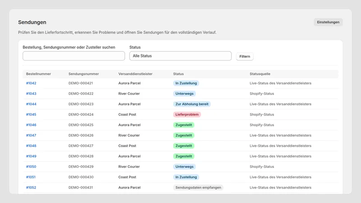The image size is (361, 203).
Task: Select tracking number DEMO-000430
Action: [x=81, y=177]
